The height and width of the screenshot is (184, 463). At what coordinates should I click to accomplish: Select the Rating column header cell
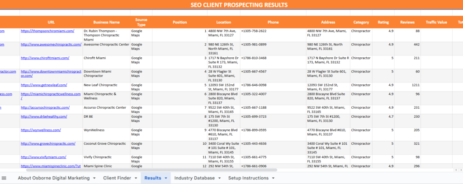(x=383, y=22)
